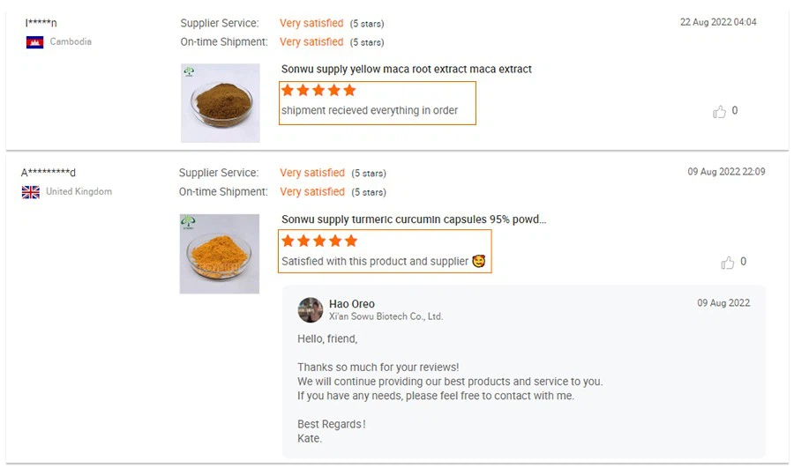Click the Hao Oreo seller name
794x468 pixels.
coord(352,304)
